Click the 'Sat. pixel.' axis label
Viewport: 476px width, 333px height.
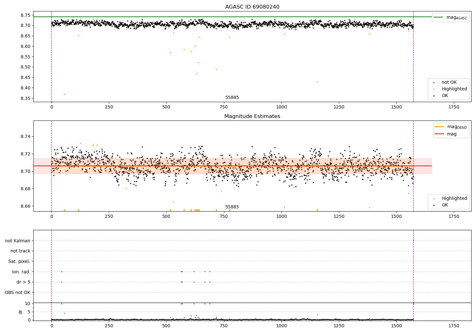click(19, 262)
